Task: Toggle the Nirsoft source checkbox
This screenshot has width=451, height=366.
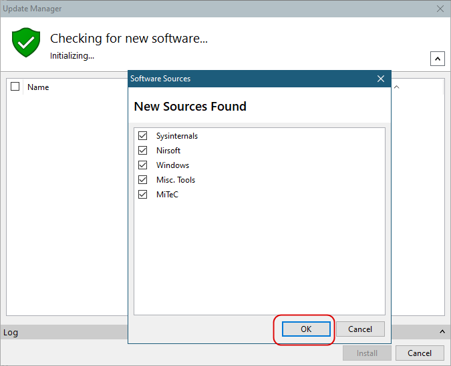Action: click(143, 150)
